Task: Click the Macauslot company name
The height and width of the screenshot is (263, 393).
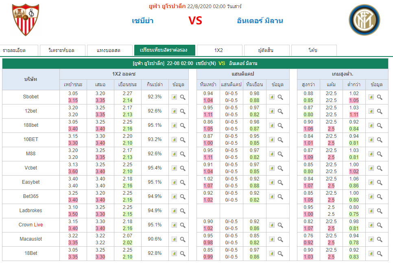Action: click(31, 239)
